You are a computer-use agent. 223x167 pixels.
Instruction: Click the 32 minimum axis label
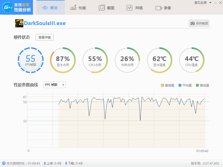pos(25,121)
